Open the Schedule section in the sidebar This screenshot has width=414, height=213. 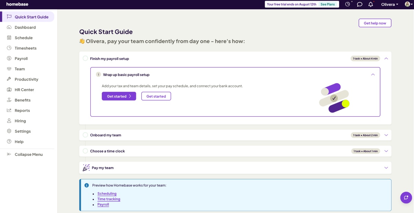[23, 38]
